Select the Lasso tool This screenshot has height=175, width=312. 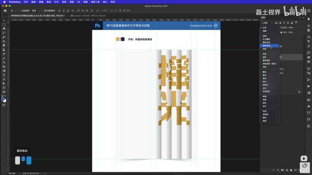click(4, 33)
